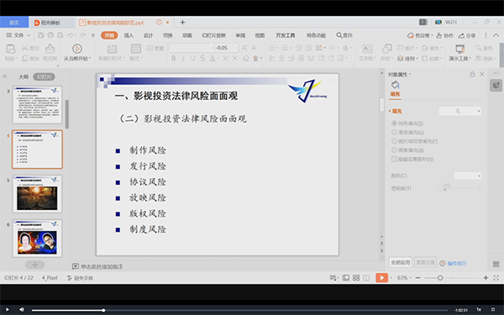Open the presentation tools monitor icon
Image resolution: width=504 pixels, height=315 pixels.
pyautogui.click(x=460, y=49)
